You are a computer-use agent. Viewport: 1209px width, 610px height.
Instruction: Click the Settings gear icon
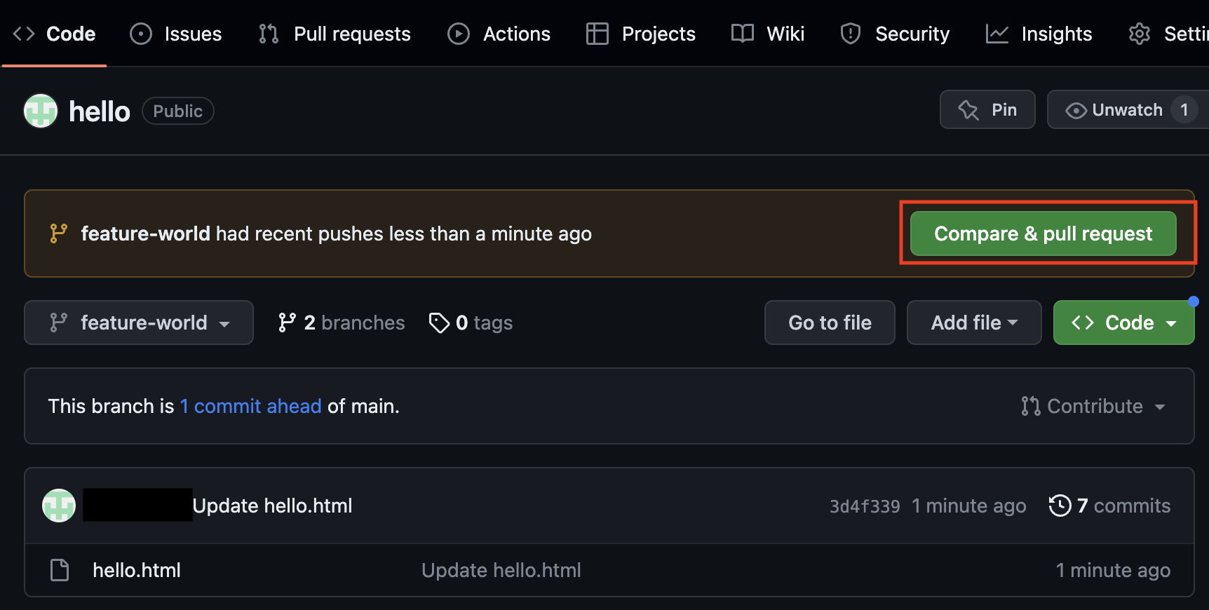pos(1140,33)
